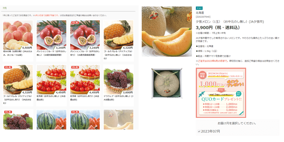Click the のし有 badge on the watermelon item
284x142 pixels.
75,112
